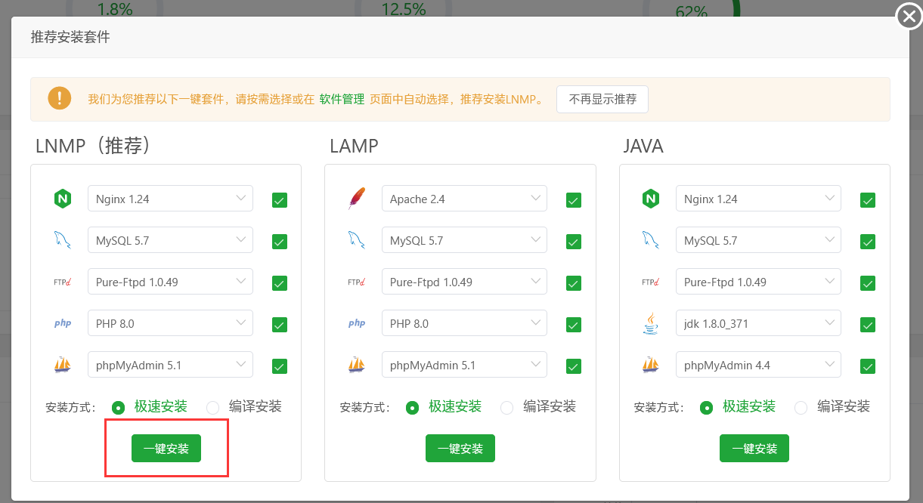Click the PHP icon in LNMP panel
Viewport: 923px width, 503px height.
62,323
